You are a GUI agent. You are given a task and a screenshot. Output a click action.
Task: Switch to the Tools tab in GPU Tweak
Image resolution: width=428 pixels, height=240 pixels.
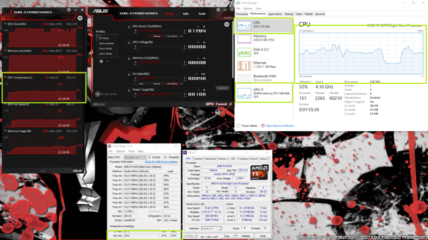(x=202, y=14)
